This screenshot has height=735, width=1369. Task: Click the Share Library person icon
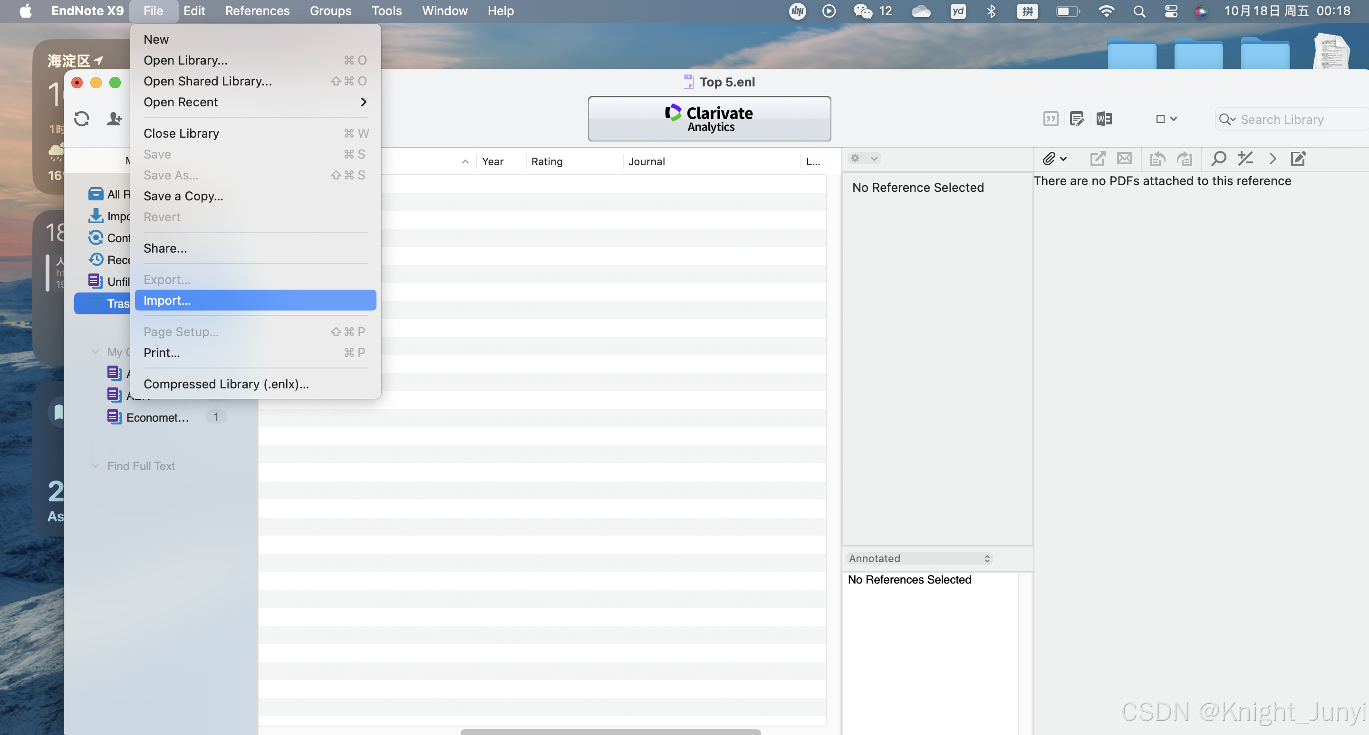coord(114,118)
